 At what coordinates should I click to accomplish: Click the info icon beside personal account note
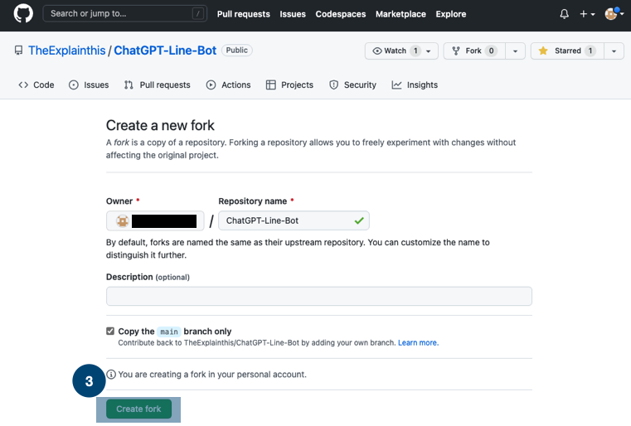click(x=111, y=375)
